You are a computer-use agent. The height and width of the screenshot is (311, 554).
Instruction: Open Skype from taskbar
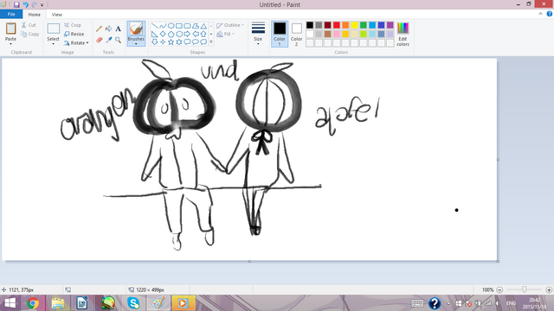(x=133, y=303)
